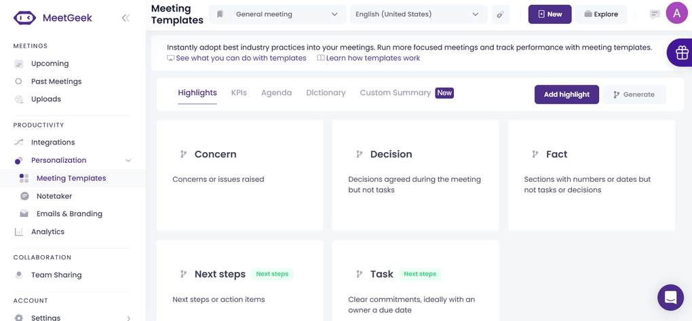Click the Analytics bar chart icon
Viewport: 692px width, 321px height.
[x=19, y=231]
